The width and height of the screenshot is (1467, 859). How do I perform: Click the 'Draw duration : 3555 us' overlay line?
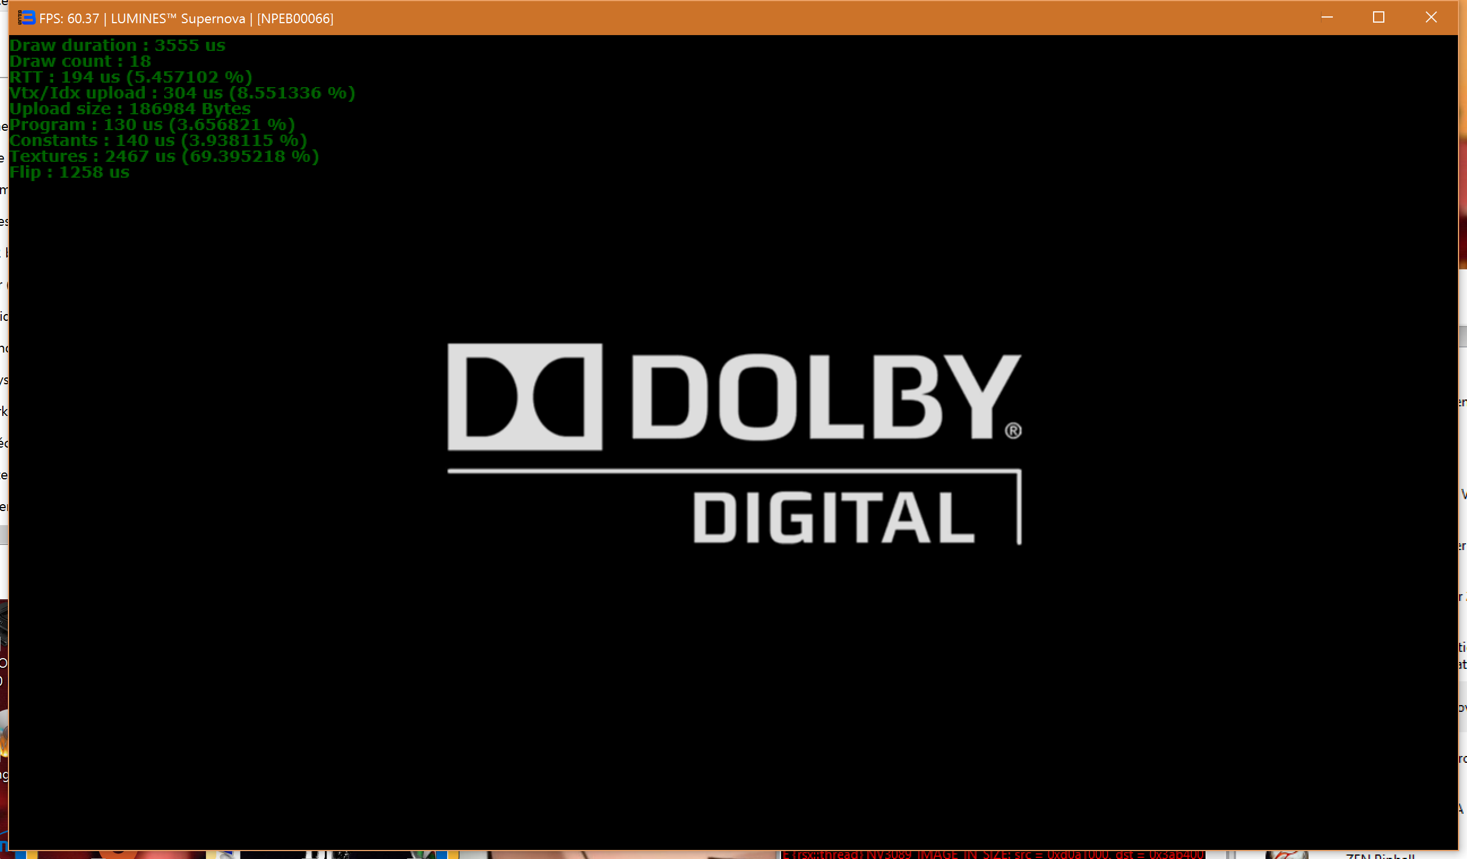tap(117, 45)
